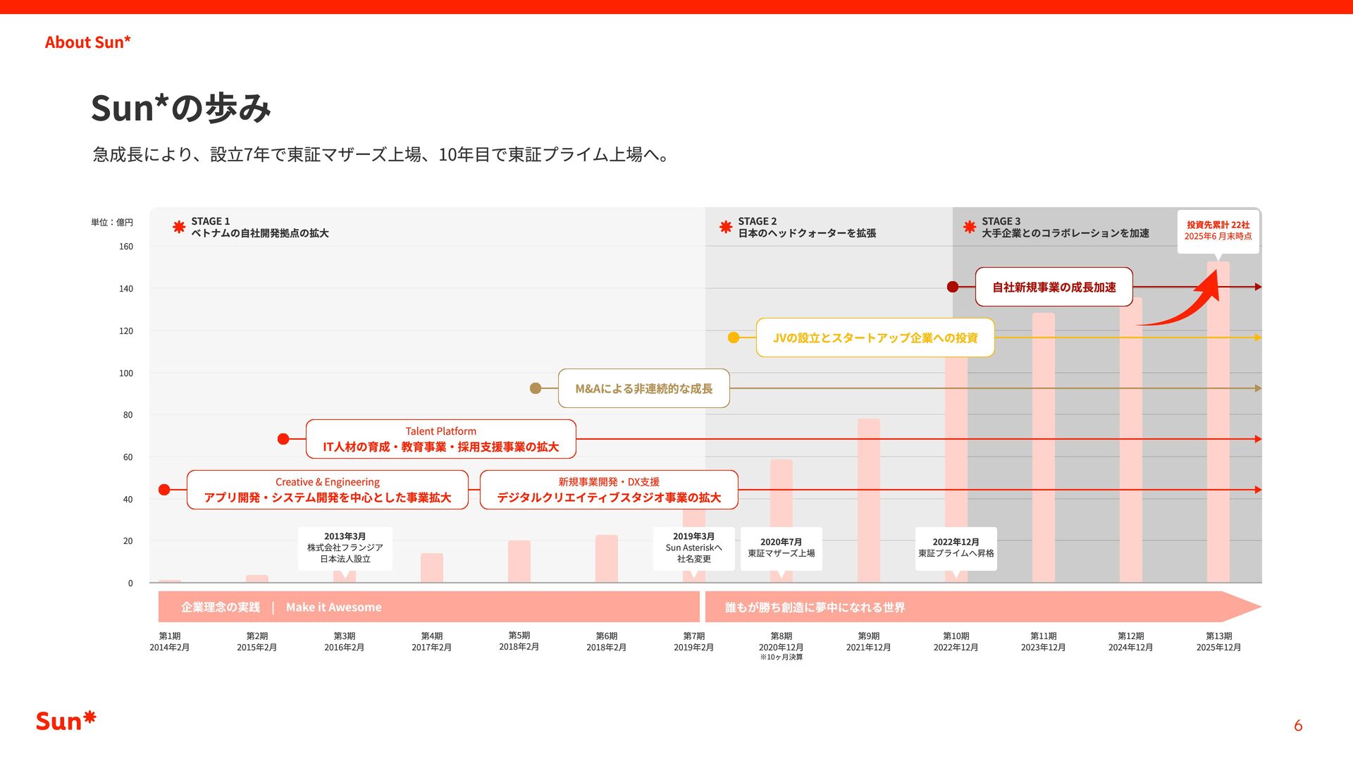Click the M&Aによる非連続的な成長 label
The height and width of the screenshot is (761, 1353).
click(x=643, y=388)
